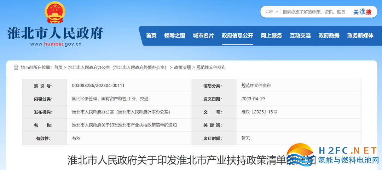Click document number 淮政〔2023〕13号
Viewport: 382px width, 170px height.
[259, 112]
